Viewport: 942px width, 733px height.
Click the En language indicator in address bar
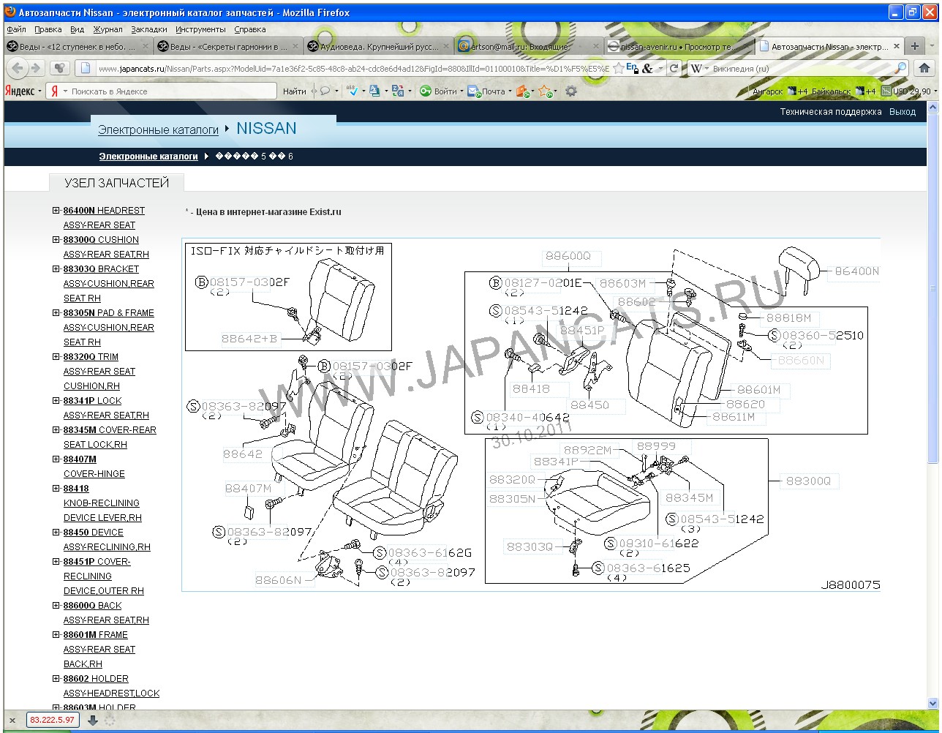[x=632, y=67]
